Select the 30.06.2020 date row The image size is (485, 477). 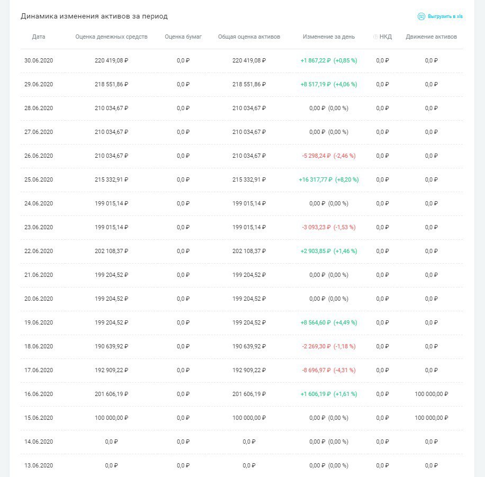tap(39, 60)
